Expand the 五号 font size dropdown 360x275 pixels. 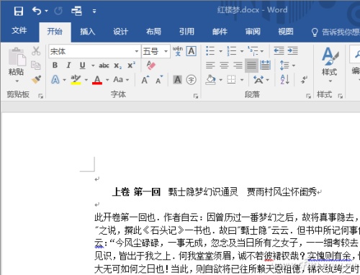point(166,51)
